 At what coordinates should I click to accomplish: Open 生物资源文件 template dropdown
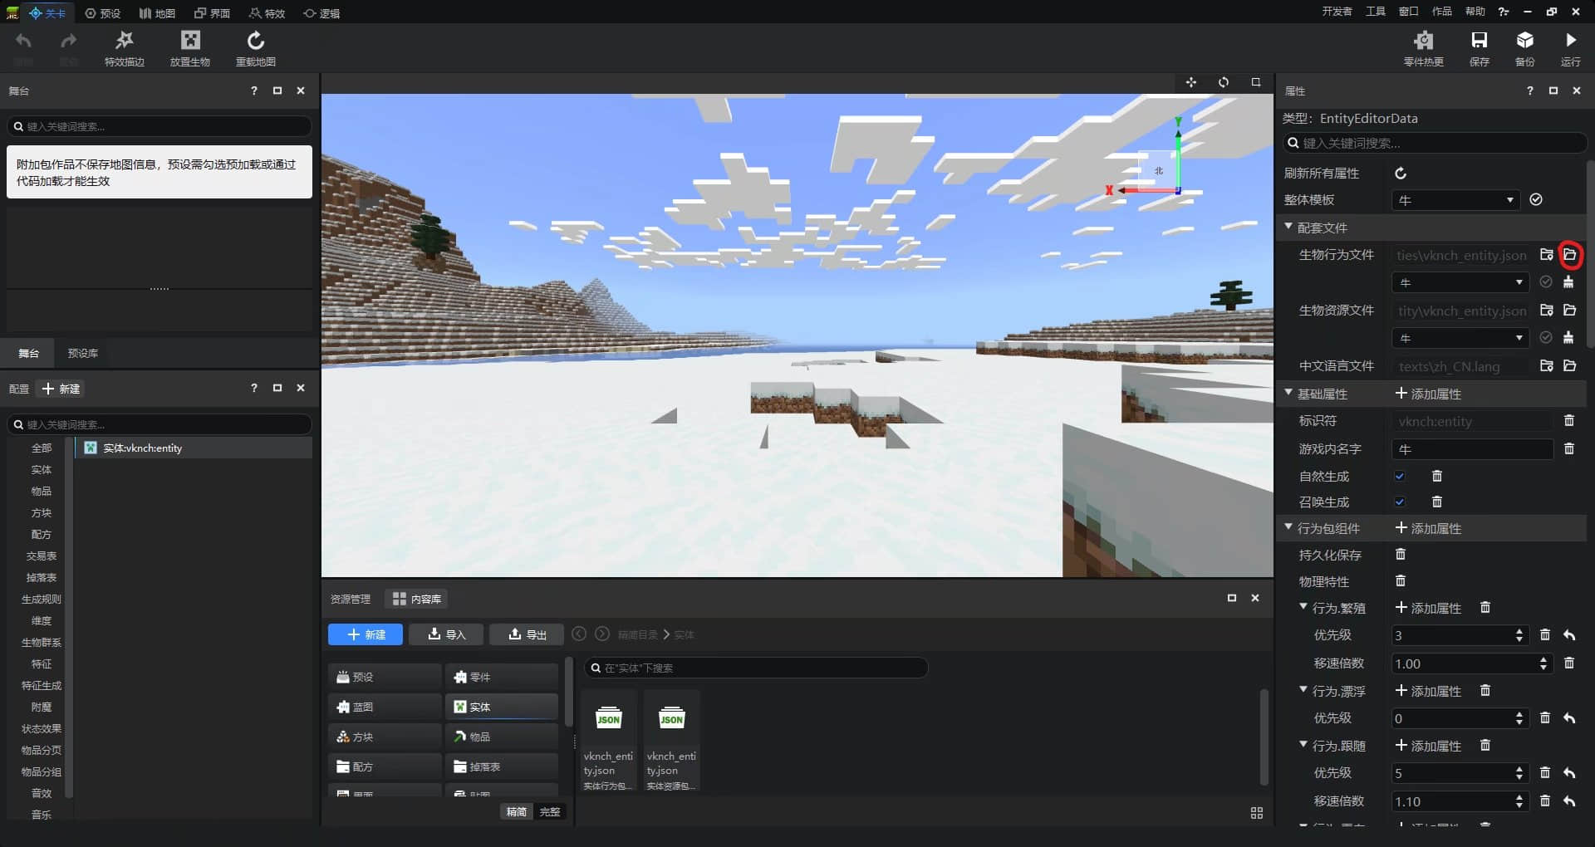(1460, 338)
